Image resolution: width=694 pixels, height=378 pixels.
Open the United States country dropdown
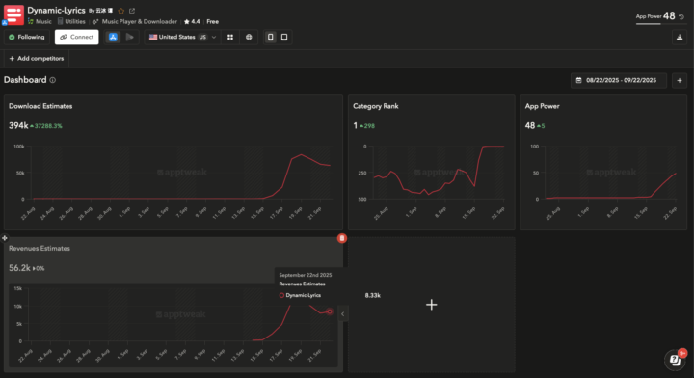pyautogui.click(x=182, y=38)
